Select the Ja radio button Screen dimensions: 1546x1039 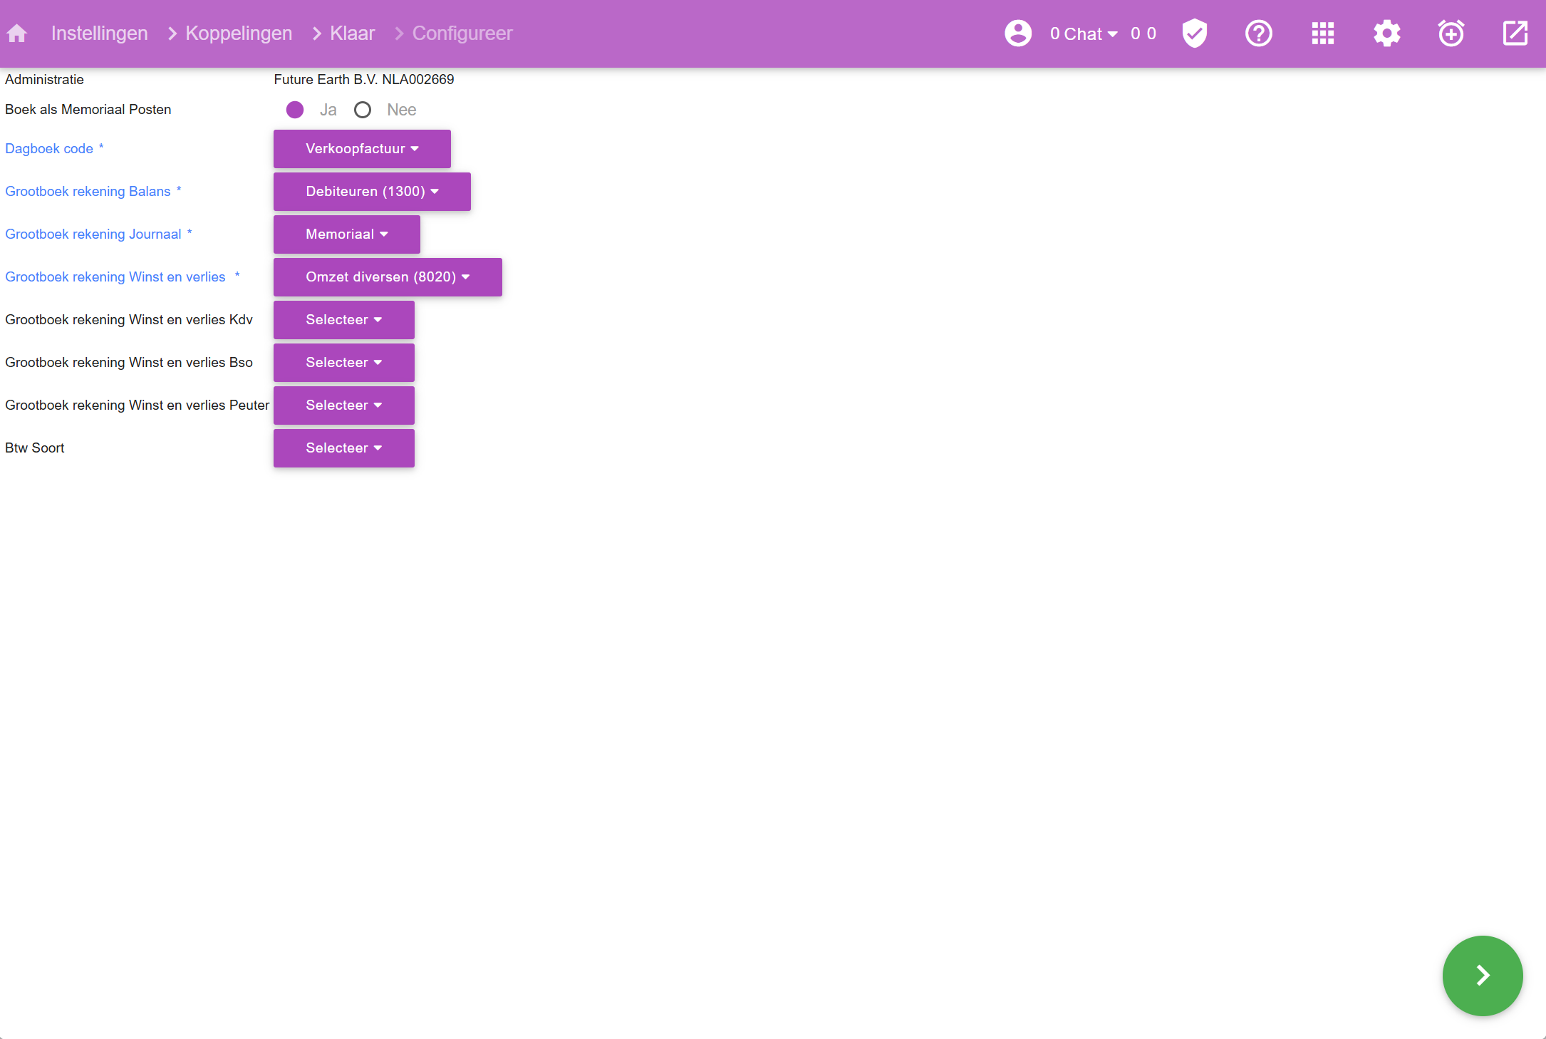point(295,110)
